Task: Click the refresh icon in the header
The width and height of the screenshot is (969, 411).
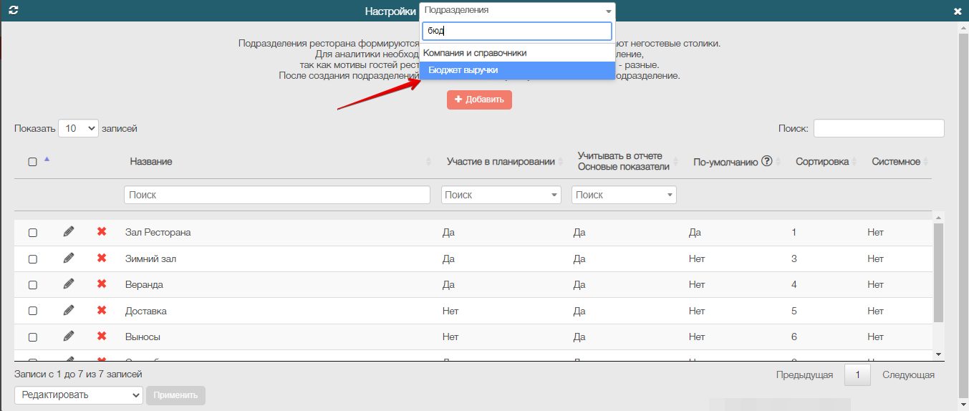Action: (x=13, y=11)
